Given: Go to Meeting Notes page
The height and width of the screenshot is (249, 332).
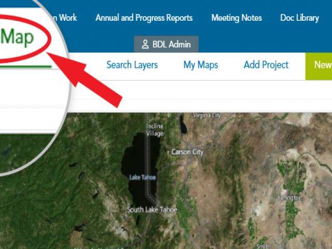Looking at the screenshot, I should [x=237, y=18].
